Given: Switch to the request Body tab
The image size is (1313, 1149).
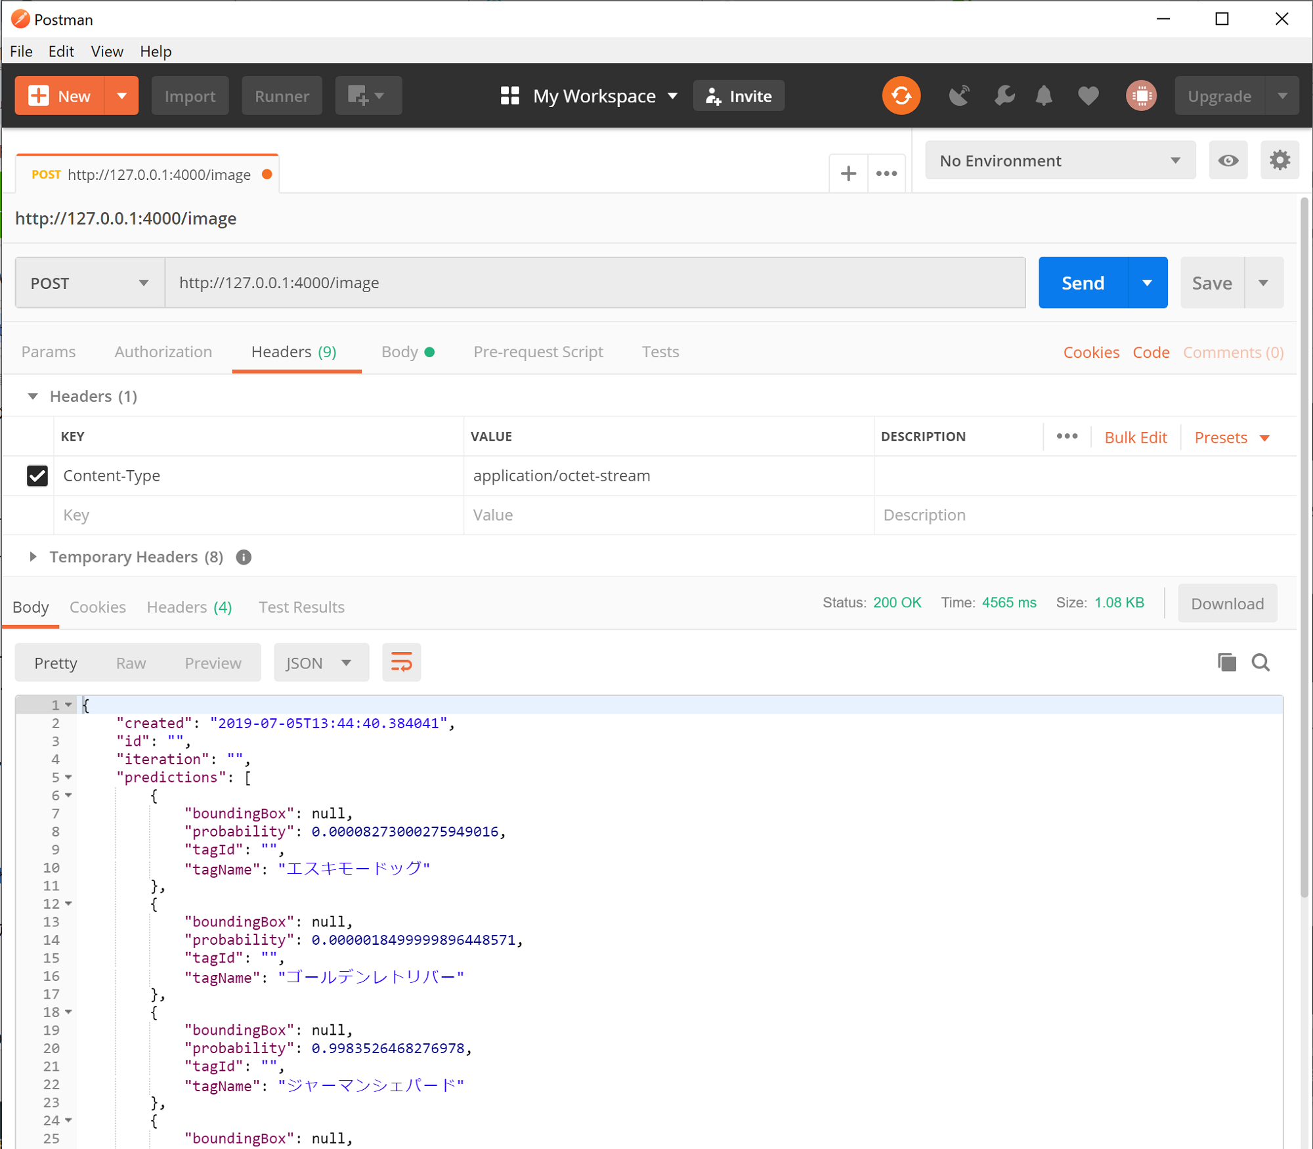Looking at the screenshot, I should coord(400,352).
